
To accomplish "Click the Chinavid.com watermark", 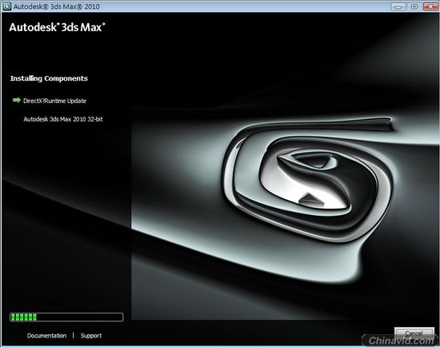I will pyautogui.click(x=402, y=341).
